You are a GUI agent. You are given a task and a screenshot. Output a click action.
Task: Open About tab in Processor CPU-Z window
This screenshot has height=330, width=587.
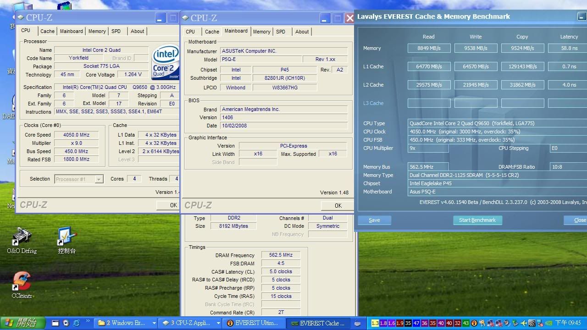point(138,31)
